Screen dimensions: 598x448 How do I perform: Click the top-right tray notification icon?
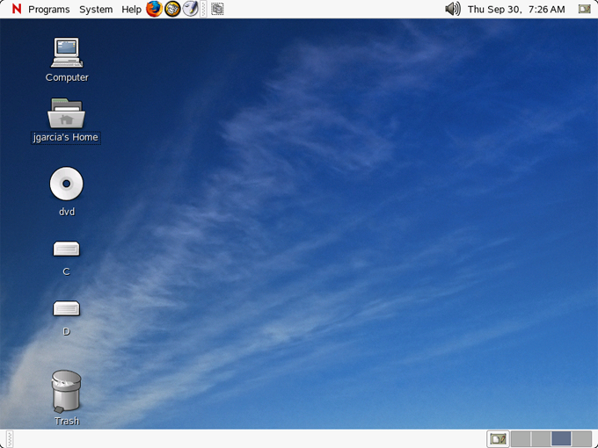click(584, 9)
